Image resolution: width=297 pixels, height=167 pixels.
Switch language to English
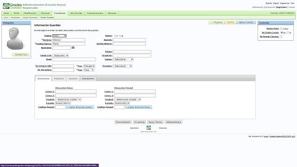pos(276,3)
